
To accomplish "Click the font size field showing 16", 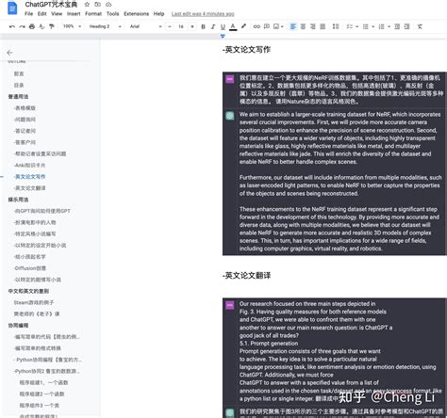I will 181,26.
